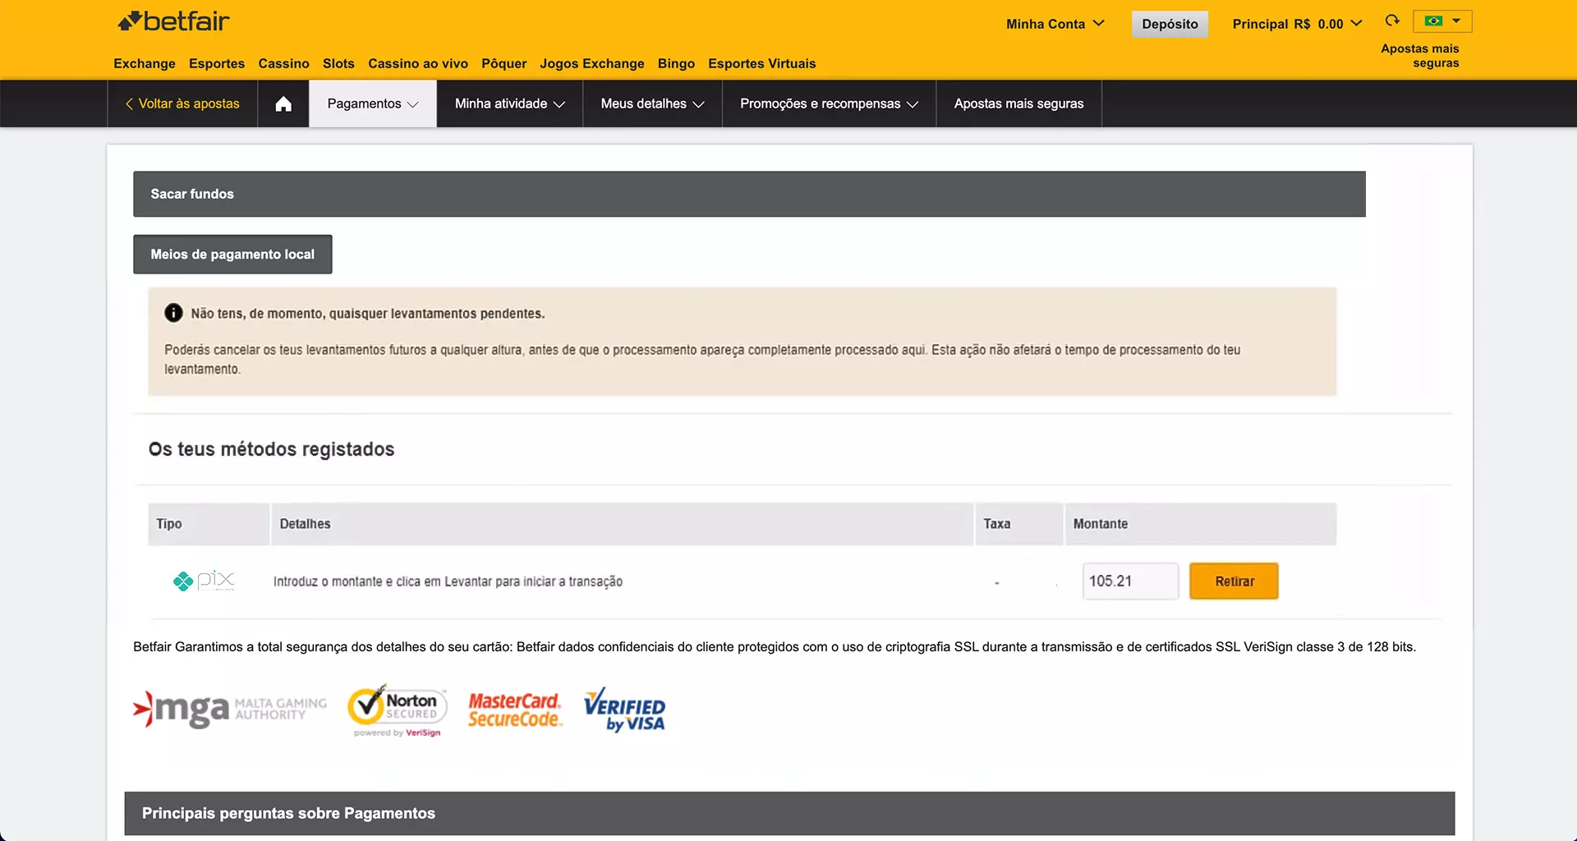Click Principais perguntas sobre Pagamentos header

coord(789,813)
